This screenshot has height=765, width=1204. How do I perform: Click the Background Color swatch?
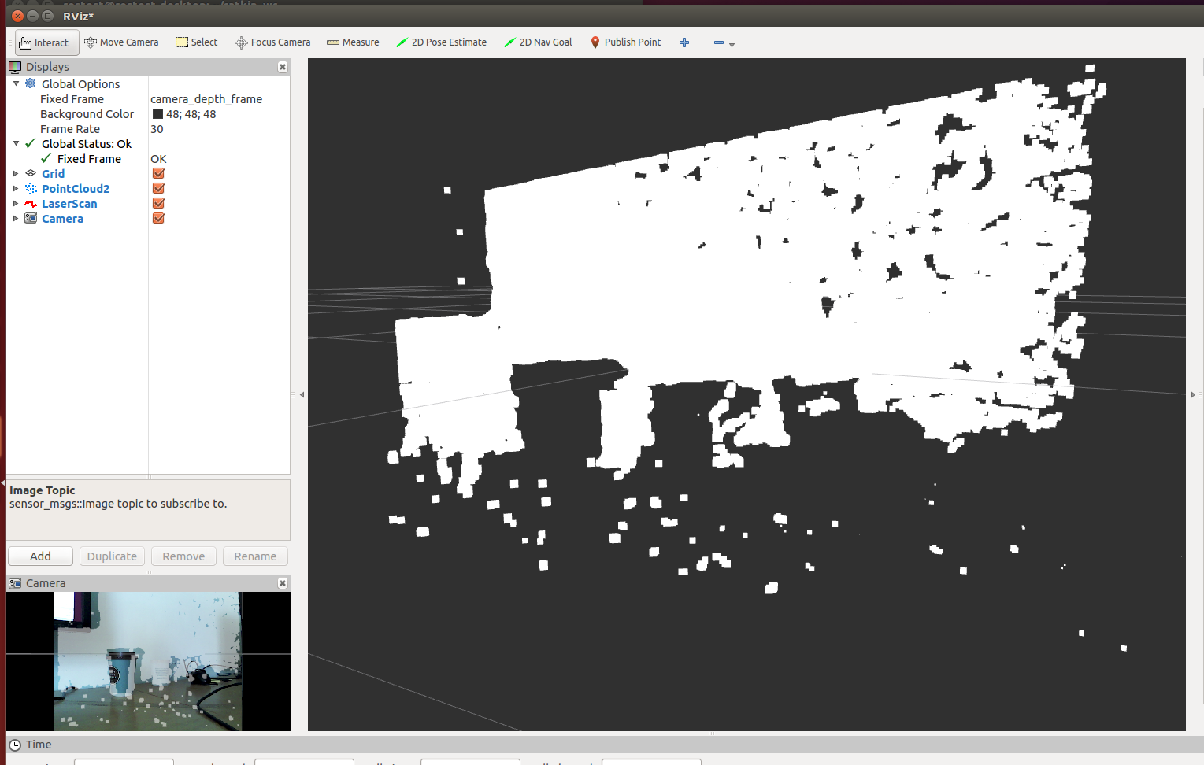click(x=157, y=114)
